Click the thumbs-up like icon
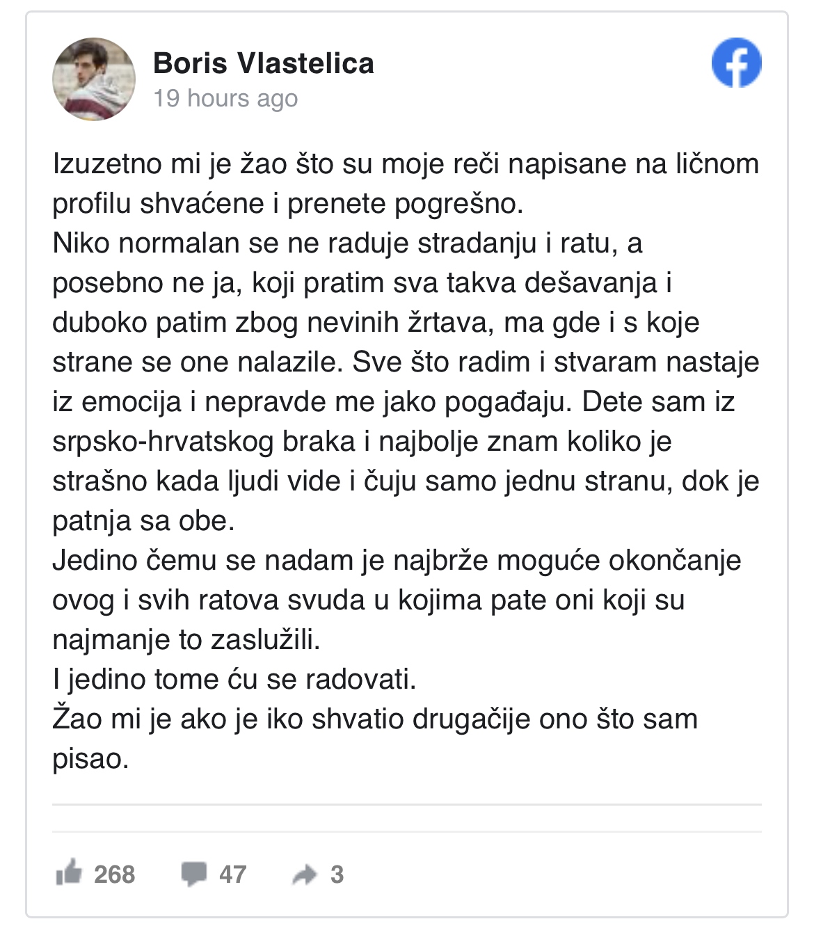The width and height of the screenshot is (814, 926). [x=69, y=872]
